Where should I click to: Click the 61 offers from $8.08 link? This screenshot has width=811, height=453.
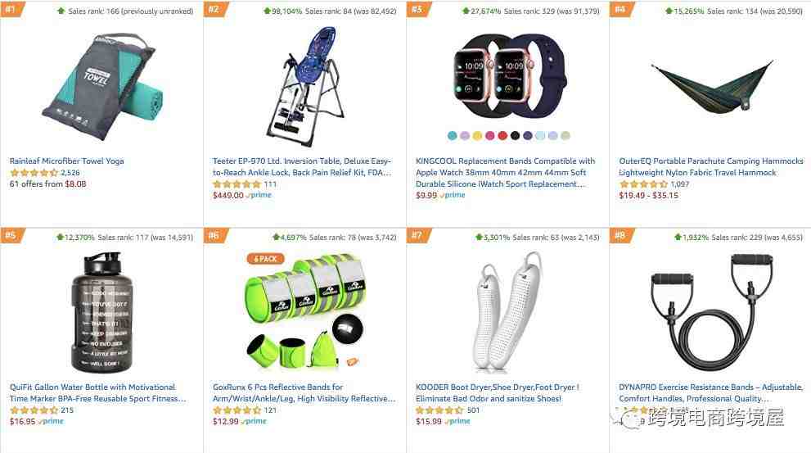tap(48, 183)
